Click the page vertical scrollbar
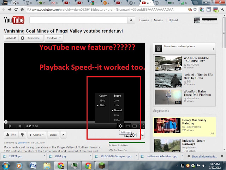Screen dimensions: 226x170 [x=224, y=33]
